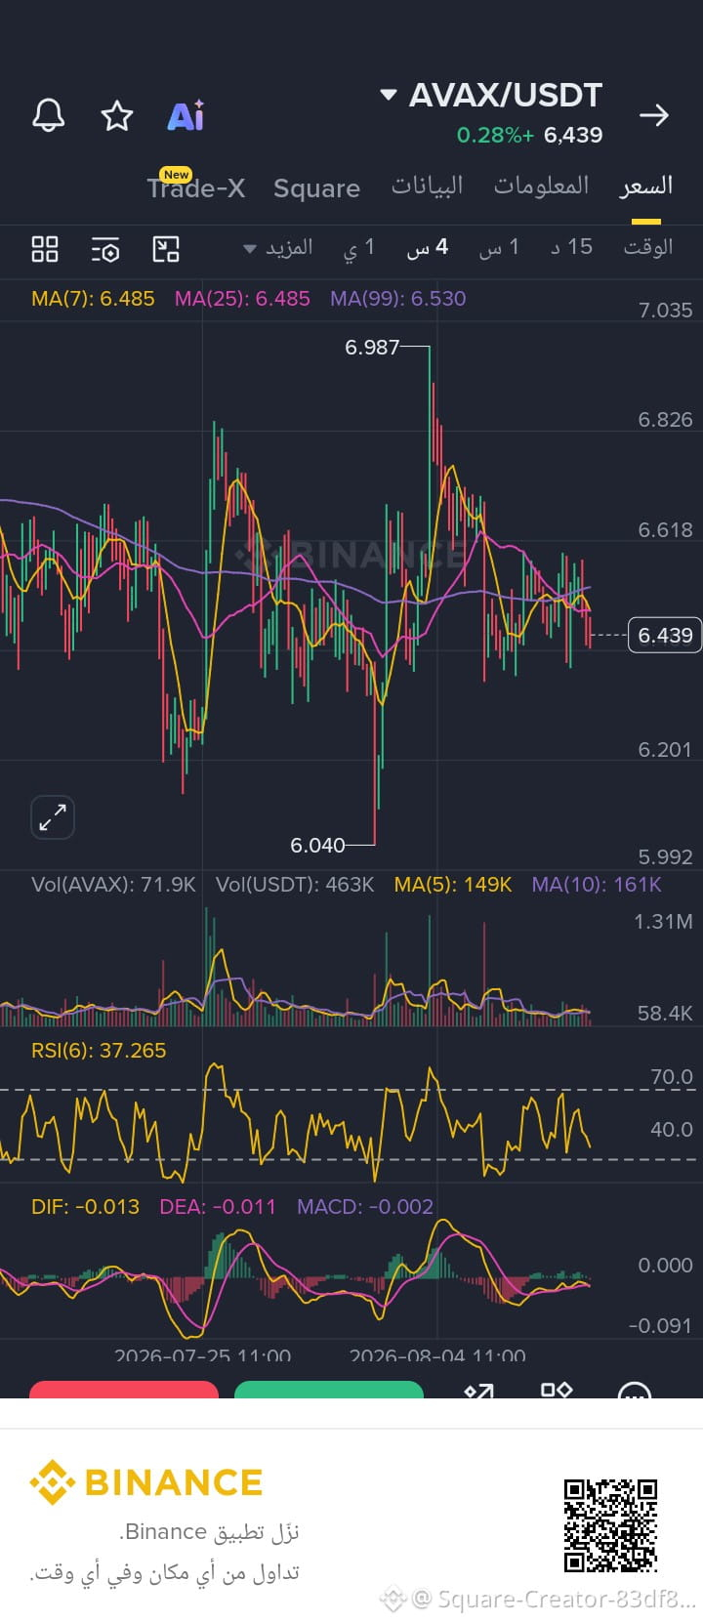Viewport: 703px width, 1623px height.
Task: Select the السعر tab
Action: coord(646,186)
